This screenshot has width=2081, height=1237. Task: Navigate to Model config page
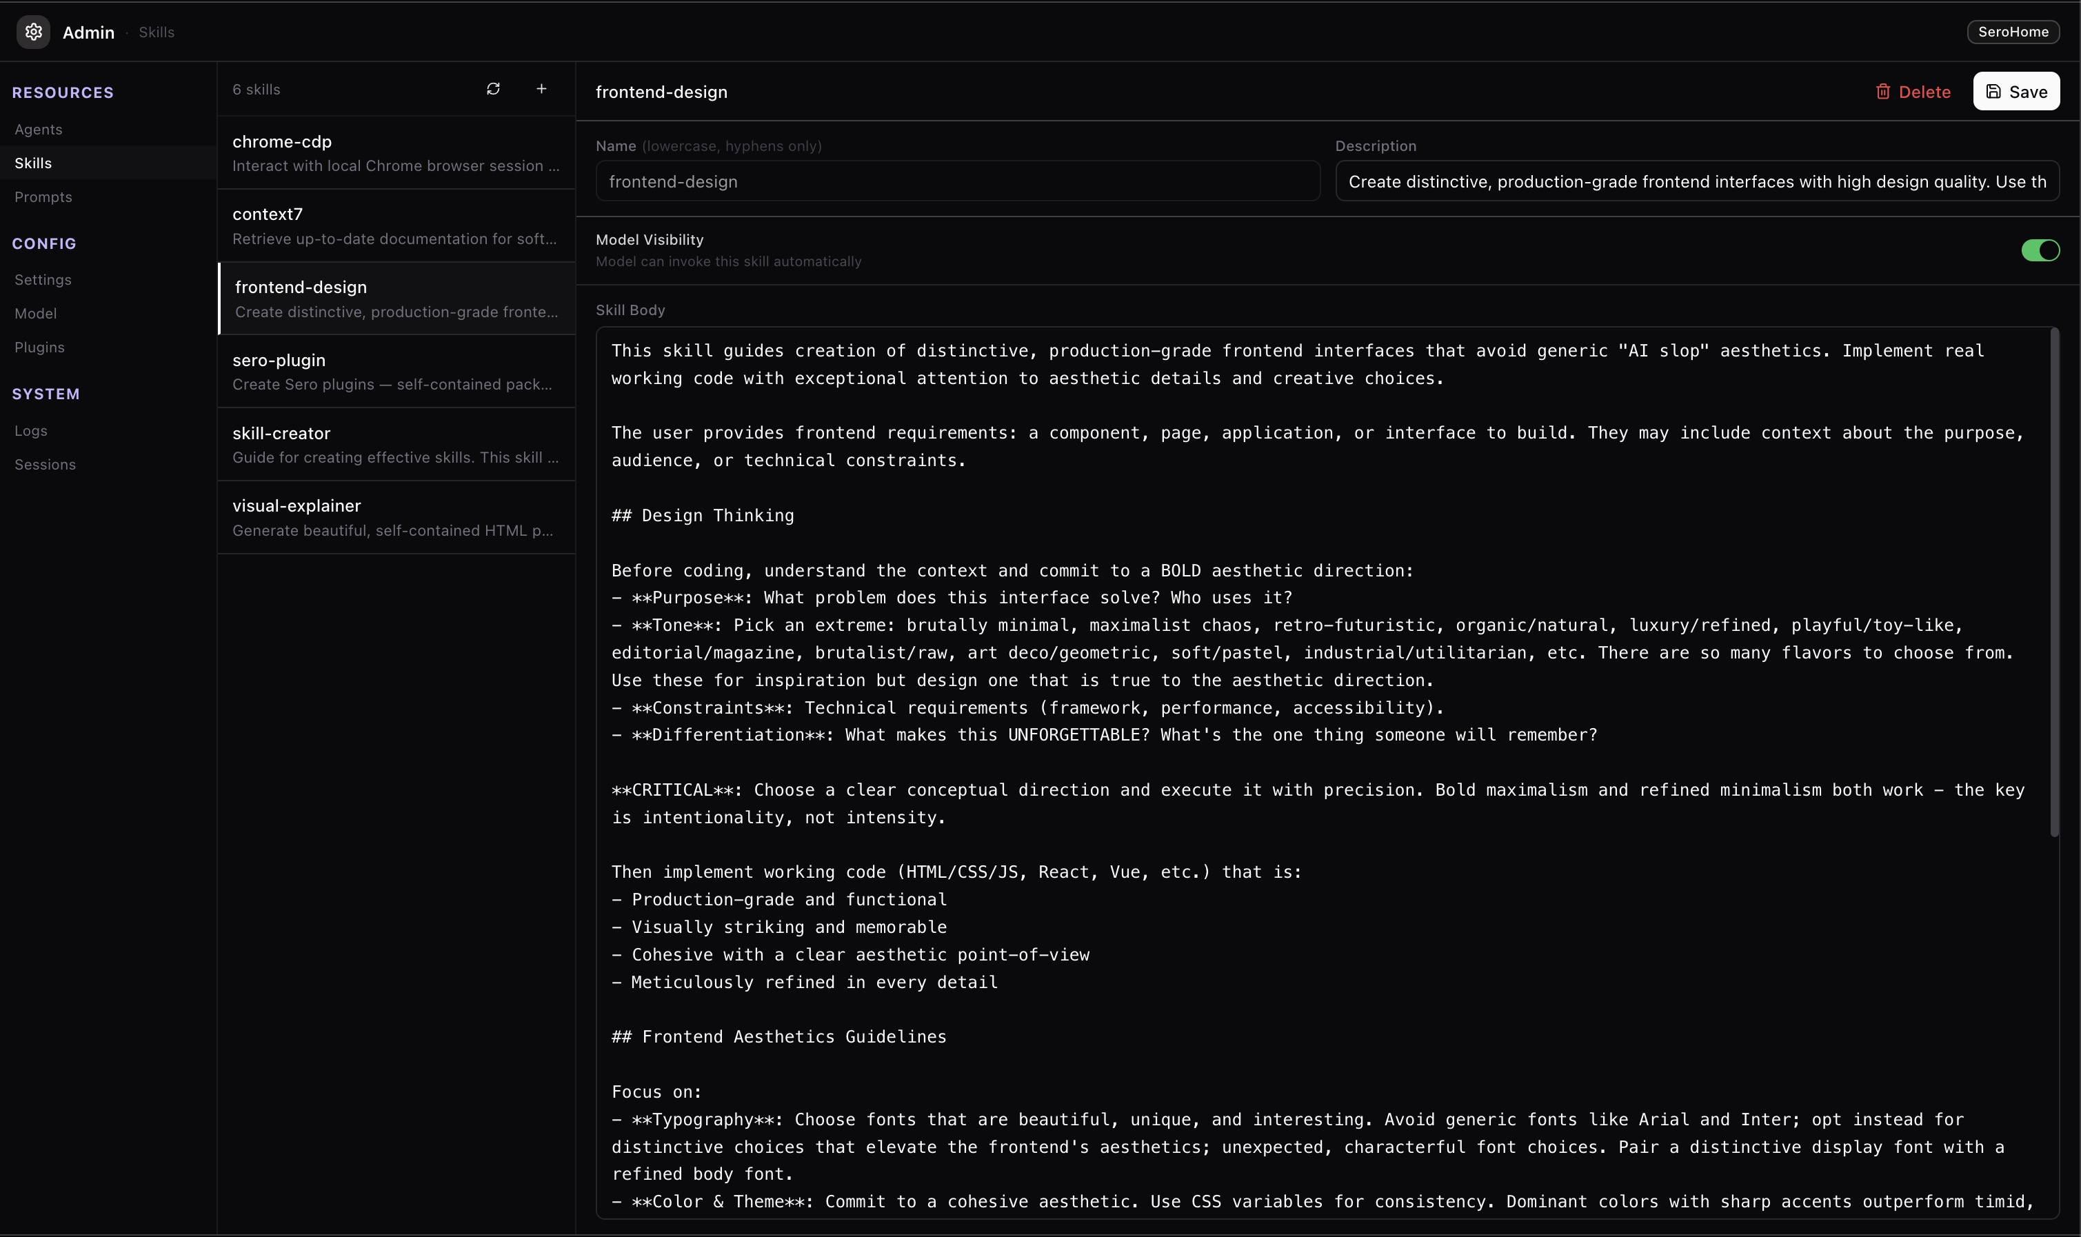pyautogui.click(x=36, y=314)
